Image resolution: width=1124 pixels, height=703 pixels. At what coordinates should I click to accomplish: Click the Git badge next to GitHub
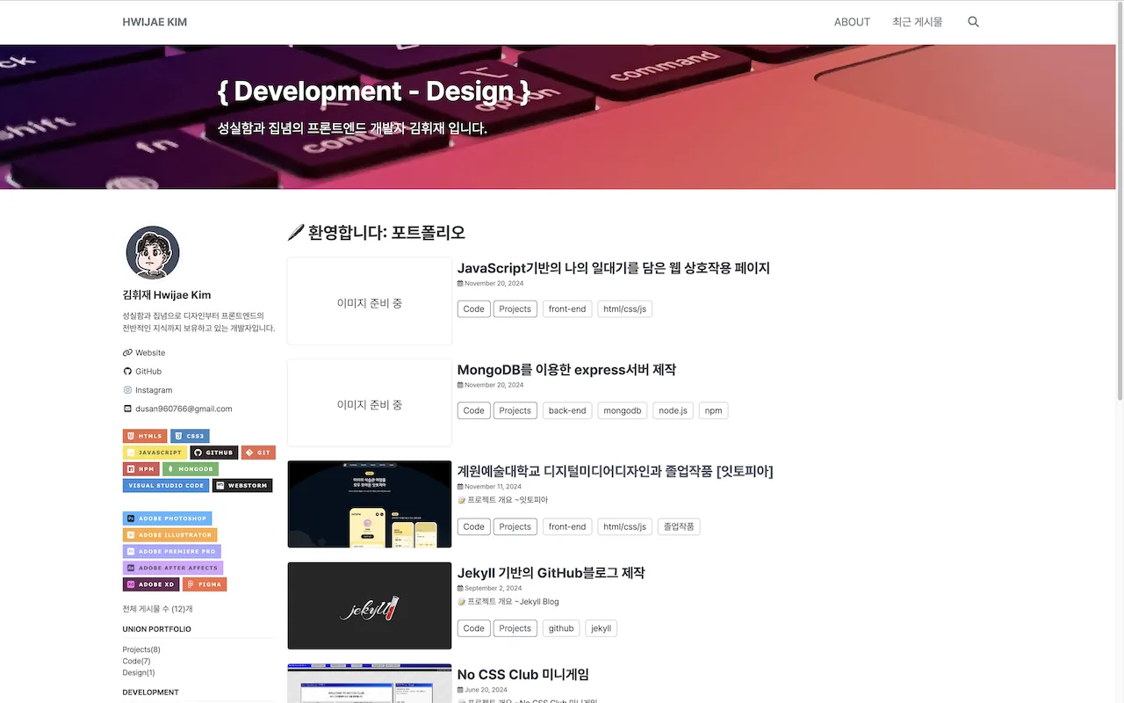258,452
